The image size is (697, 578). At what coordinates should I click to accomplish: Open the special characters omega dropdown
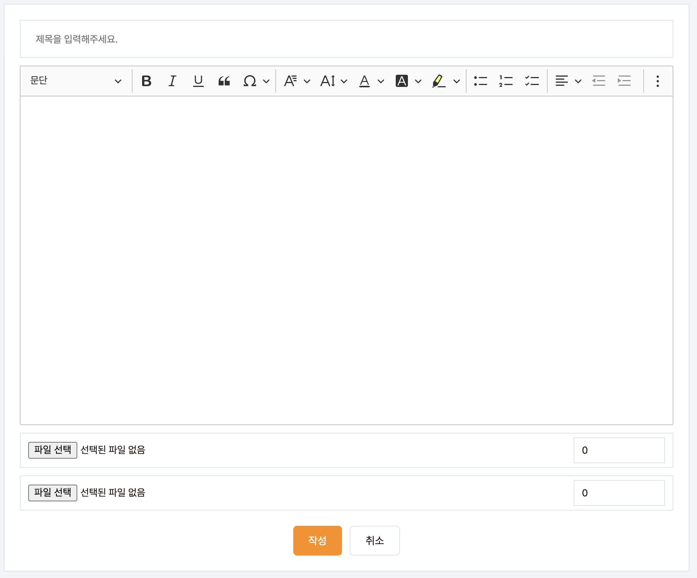click(256, 81)
